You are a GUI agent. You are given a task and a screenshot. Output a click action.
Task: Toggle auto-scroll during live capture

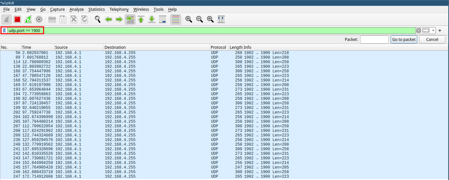click(163, 19)
